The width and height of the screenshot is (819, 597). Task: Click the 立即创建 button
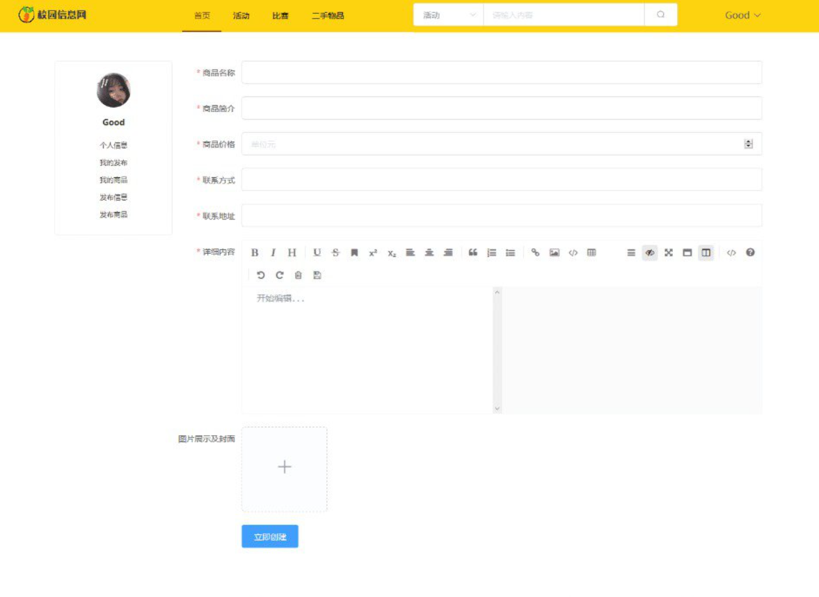(270, 537)
